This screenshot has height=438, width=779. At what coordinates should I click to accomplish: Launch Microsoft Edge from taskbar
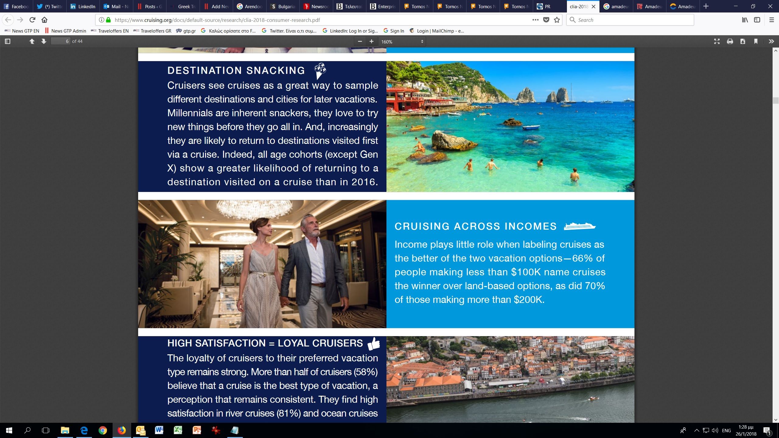click(x=84, y=430)
